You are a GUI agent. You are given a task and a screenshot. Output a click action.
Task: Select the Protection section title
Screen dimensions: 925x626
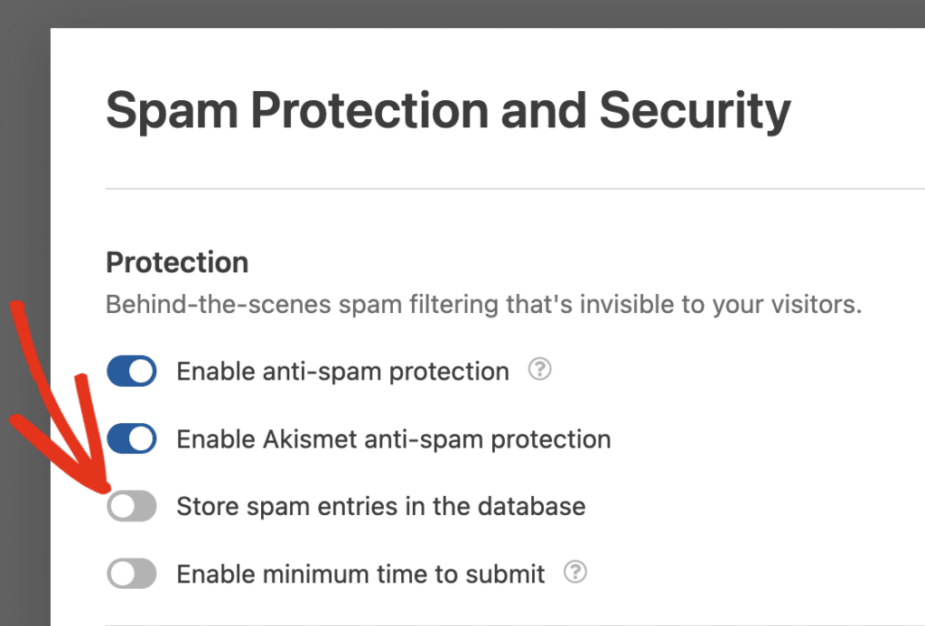click(x=177, y=262)
